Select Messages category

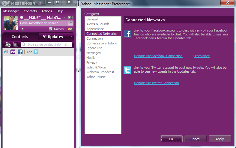pos(103,53)
